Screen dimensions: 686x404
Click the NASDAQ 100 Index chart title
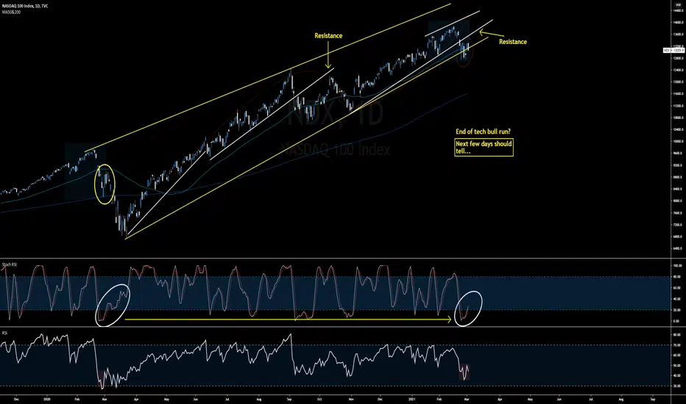(x=25, y=6)
